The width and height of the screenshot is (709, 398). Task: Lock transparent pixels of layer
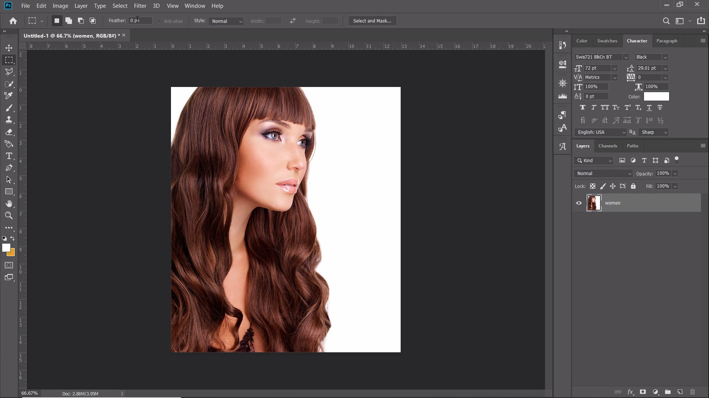click(x=593, y=186)
